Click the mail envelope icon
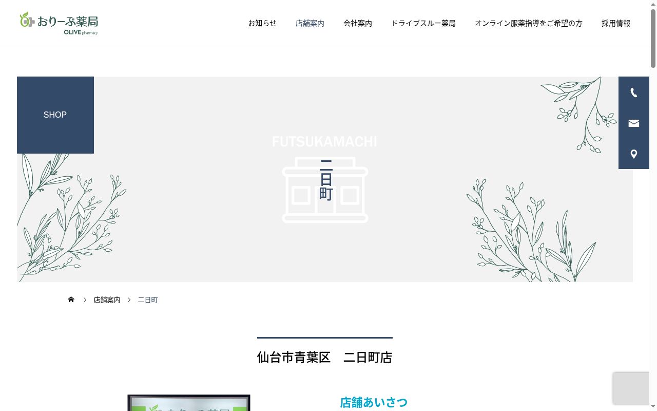 click(x=634, y=123)
